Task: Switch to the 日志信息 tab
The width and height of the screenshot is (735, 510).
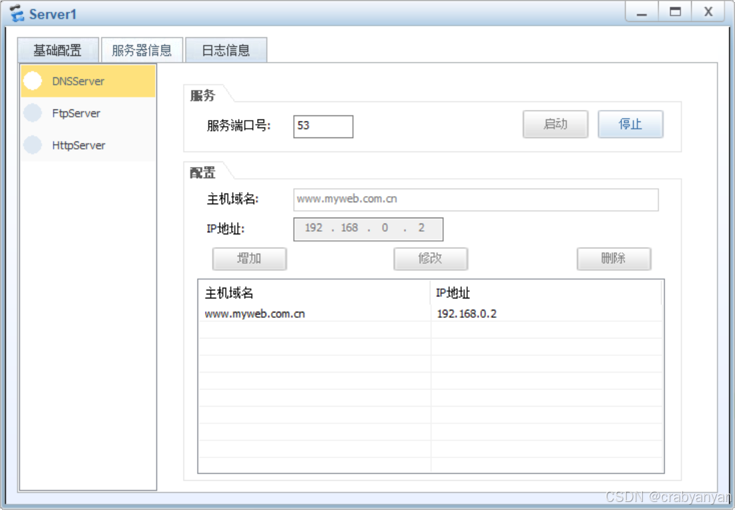Action: pos(226,50)
